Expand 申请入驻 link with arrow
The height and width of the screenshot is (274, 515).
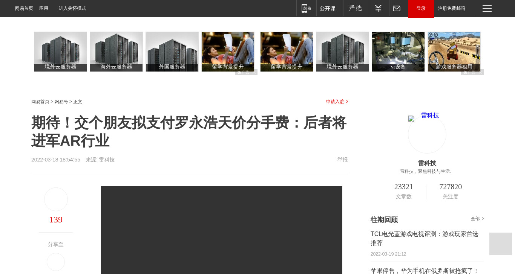[x=337, y=102]
